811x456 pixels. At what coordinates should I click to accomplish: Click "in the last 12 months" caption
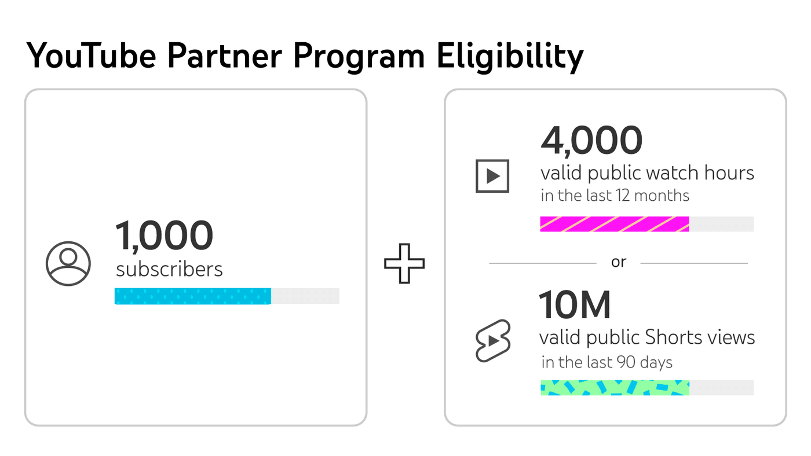point(615,196)
